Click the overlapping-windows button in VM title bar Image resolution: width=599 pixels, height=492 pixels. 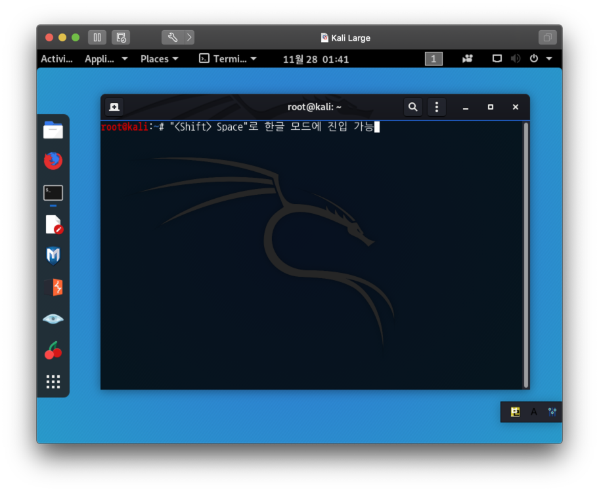point(548,37)
